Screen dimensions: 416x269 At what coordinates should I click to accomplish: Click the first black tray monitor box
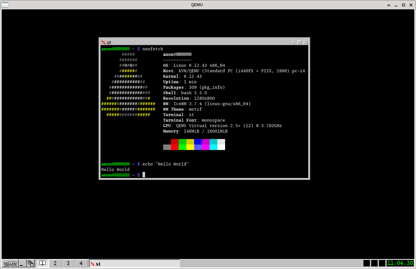click(x=367, y=263)
